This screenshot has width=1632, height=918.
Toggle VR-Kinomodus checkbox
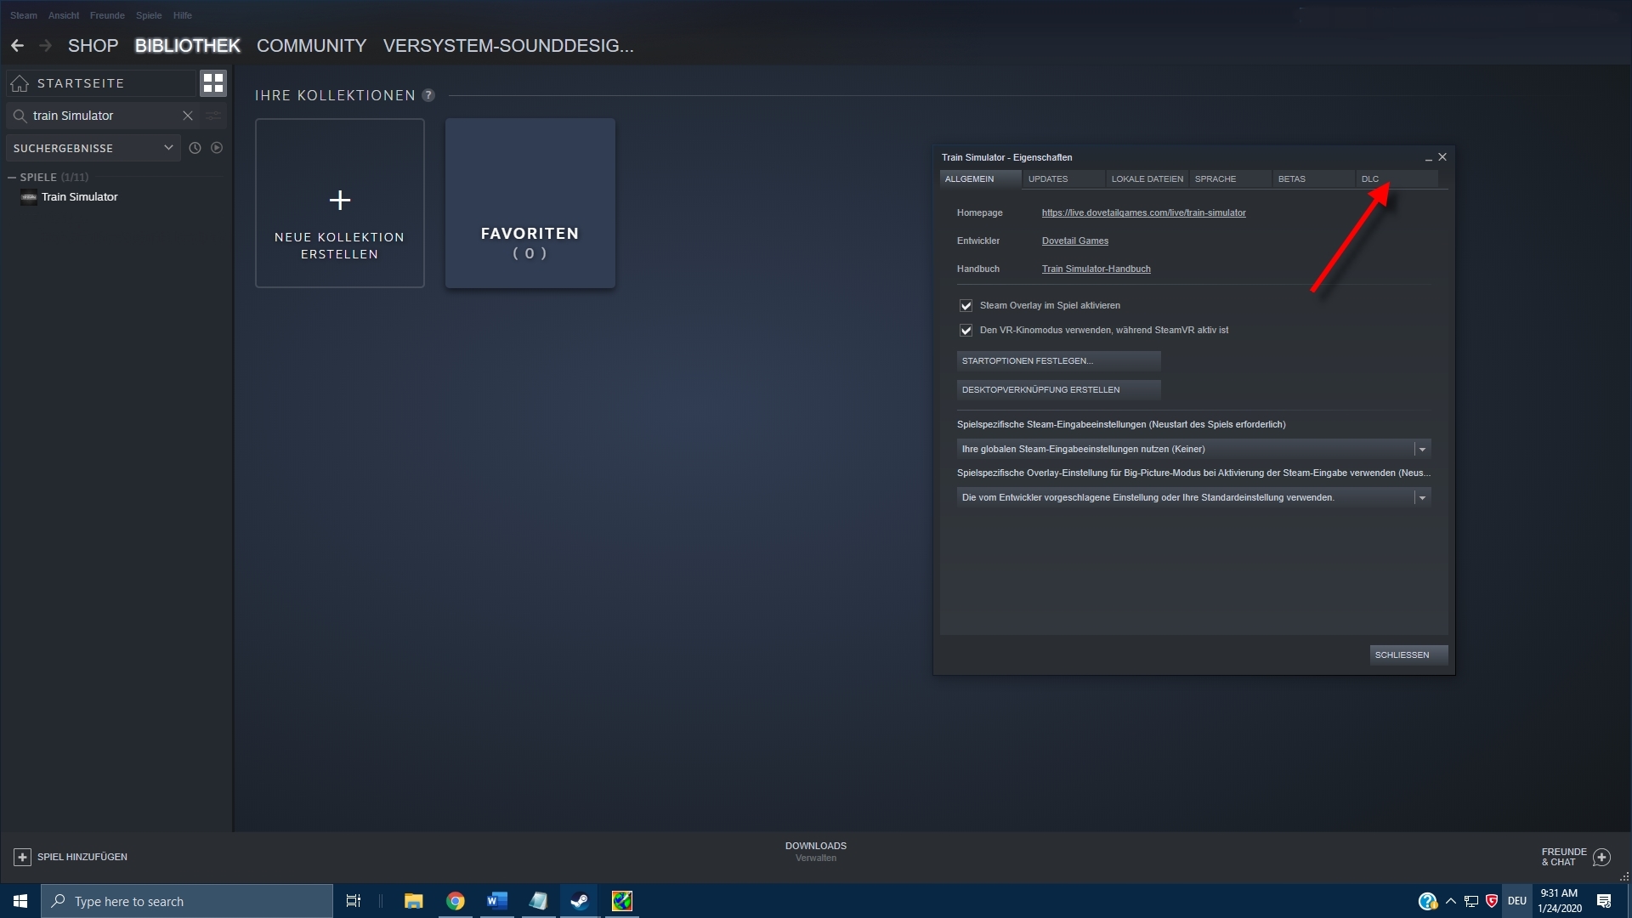click(966, 331)
